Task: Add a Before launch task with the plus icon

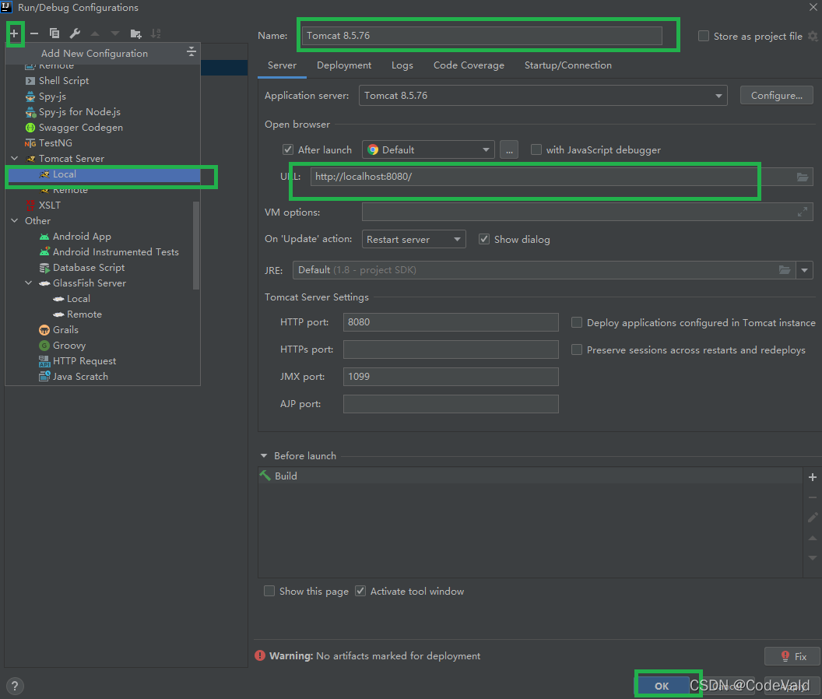Action: coord(812,477)
